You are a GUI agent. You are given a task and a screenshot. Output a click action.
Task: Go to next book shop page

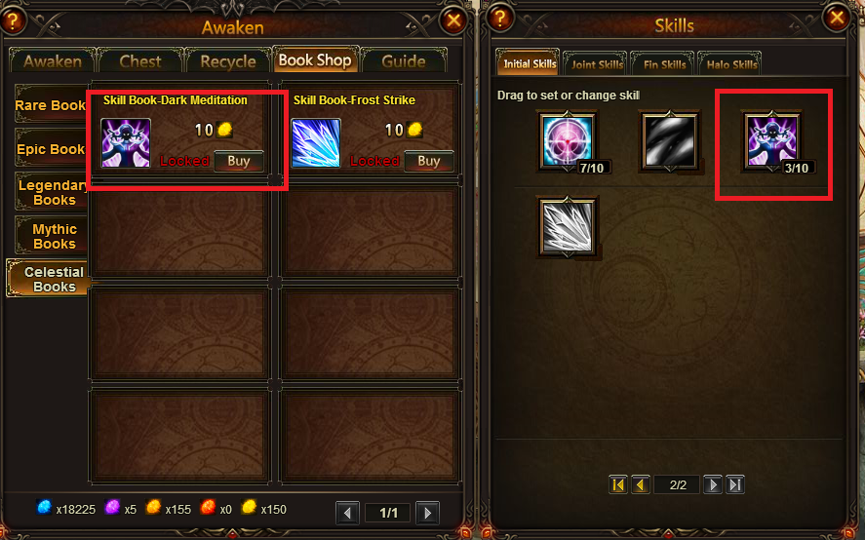427,513
